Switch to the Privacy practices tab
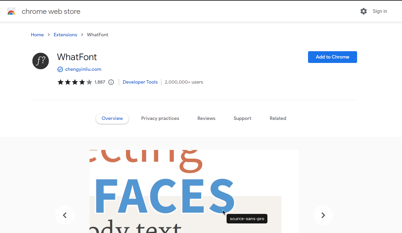The width and height of the screenshot is (402, 233). (160, 118)
